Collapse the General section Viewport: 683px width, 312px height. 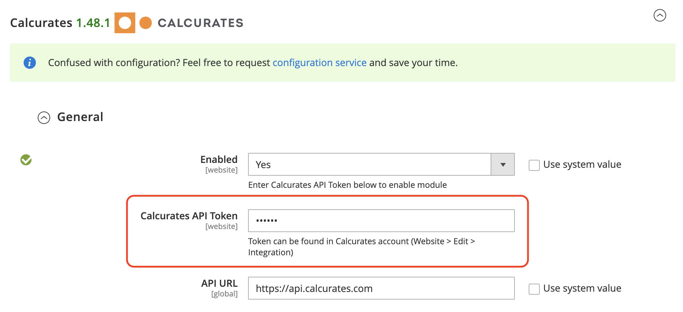pyautogui.click(x=44, y=118)
